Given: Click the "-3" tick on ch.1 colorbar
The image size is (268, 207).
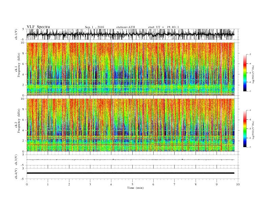Looking at the screenshot, I should 250,54.
